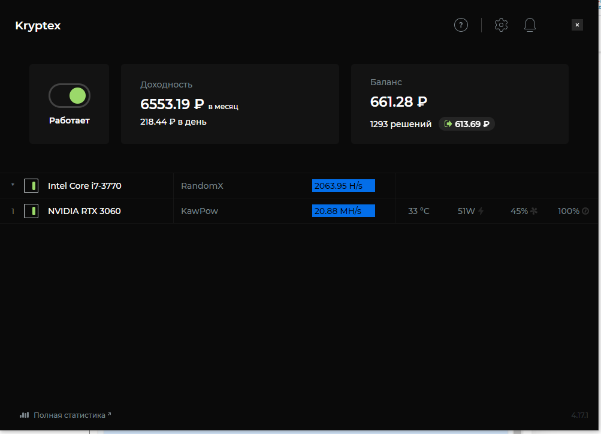Screen dimensions: 601x434
Task: Click the Kryptex logo title
Action: point(38,26)
